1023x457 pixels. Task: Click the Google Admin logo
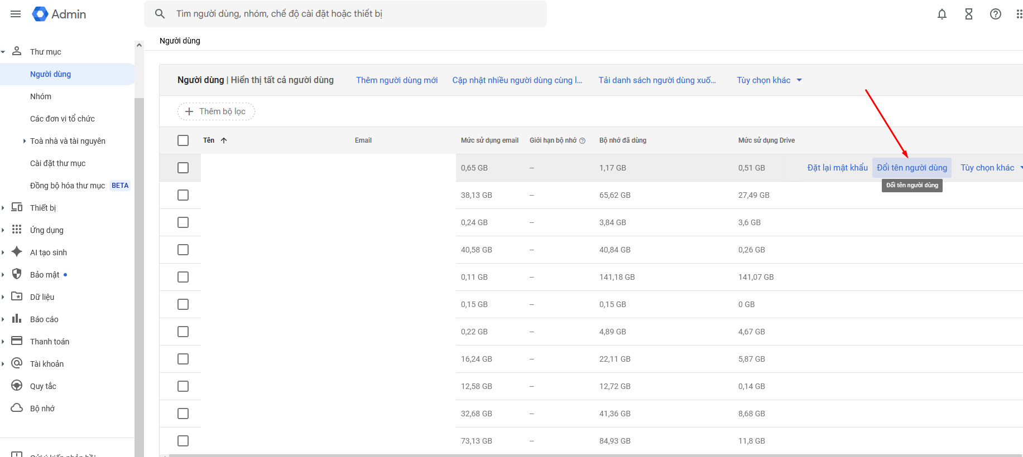click(59, 14)
